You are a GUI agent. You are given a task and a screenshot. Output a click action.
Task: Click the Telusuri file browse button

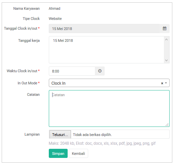[60, 134]
